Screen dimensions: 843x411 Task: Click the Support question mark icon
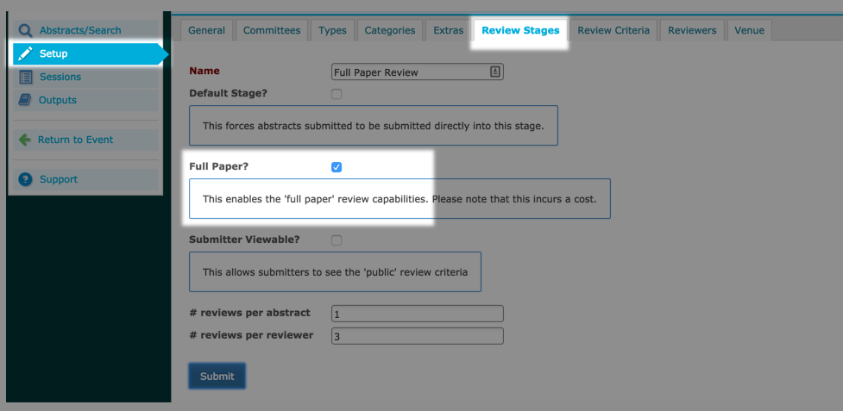pyautogui.click(x=25, y=179)
